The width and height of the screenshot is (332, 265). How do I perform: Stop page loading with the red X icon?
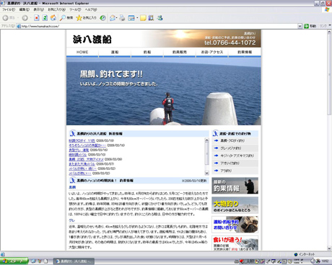(x=37, y=18)
